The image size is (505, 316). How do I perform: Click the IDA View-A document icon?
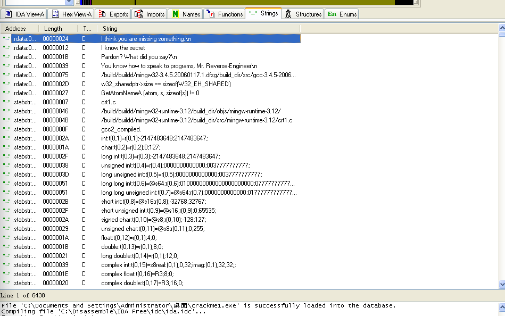[9, 14]
